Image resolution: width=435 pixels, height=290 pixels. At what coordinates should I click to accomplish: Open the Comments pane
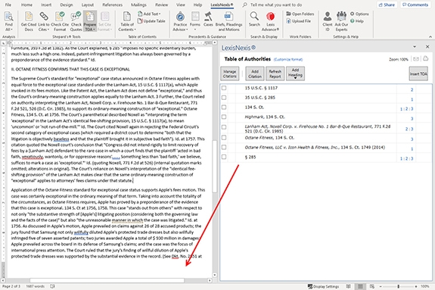click(415, 5)
